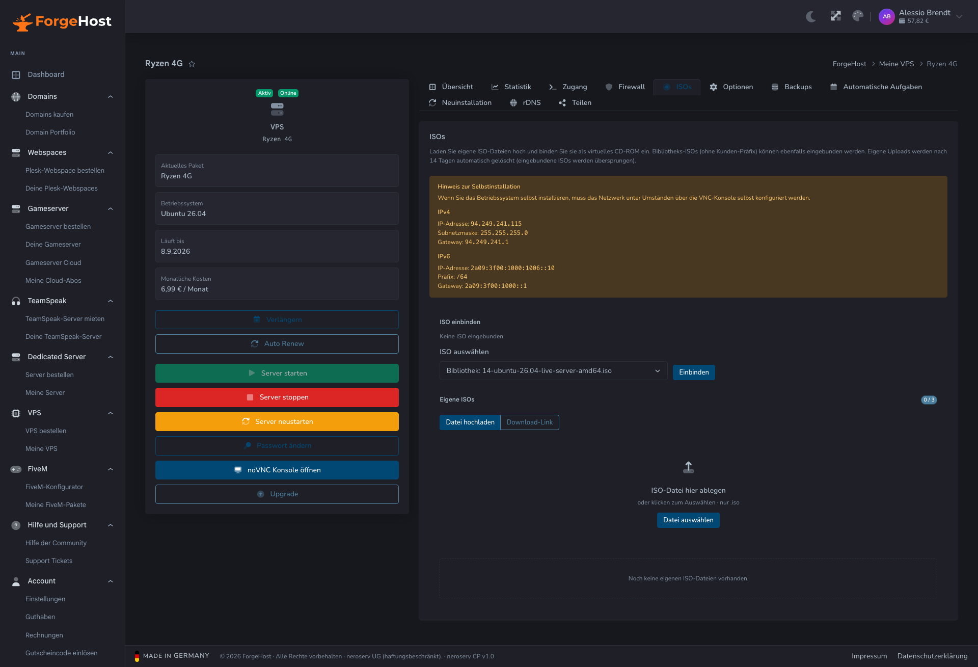Click the TeamSpeak headset icon
This screenshot has height=667, width=978.
16,301
